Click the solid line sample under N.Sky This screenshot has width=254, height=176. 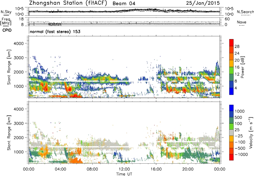6,15
